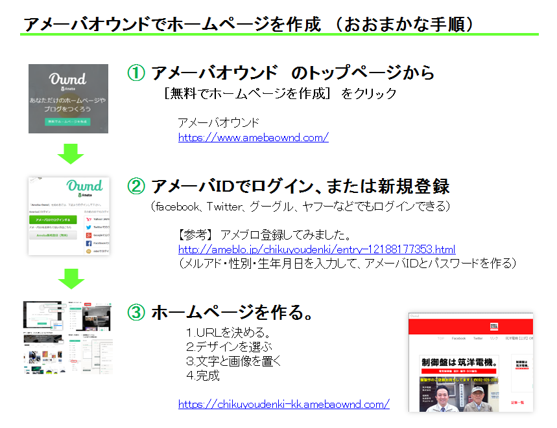Click the Twitter bird login icon
This screenshot has height=428, width=557.
[x=89, y=227]
